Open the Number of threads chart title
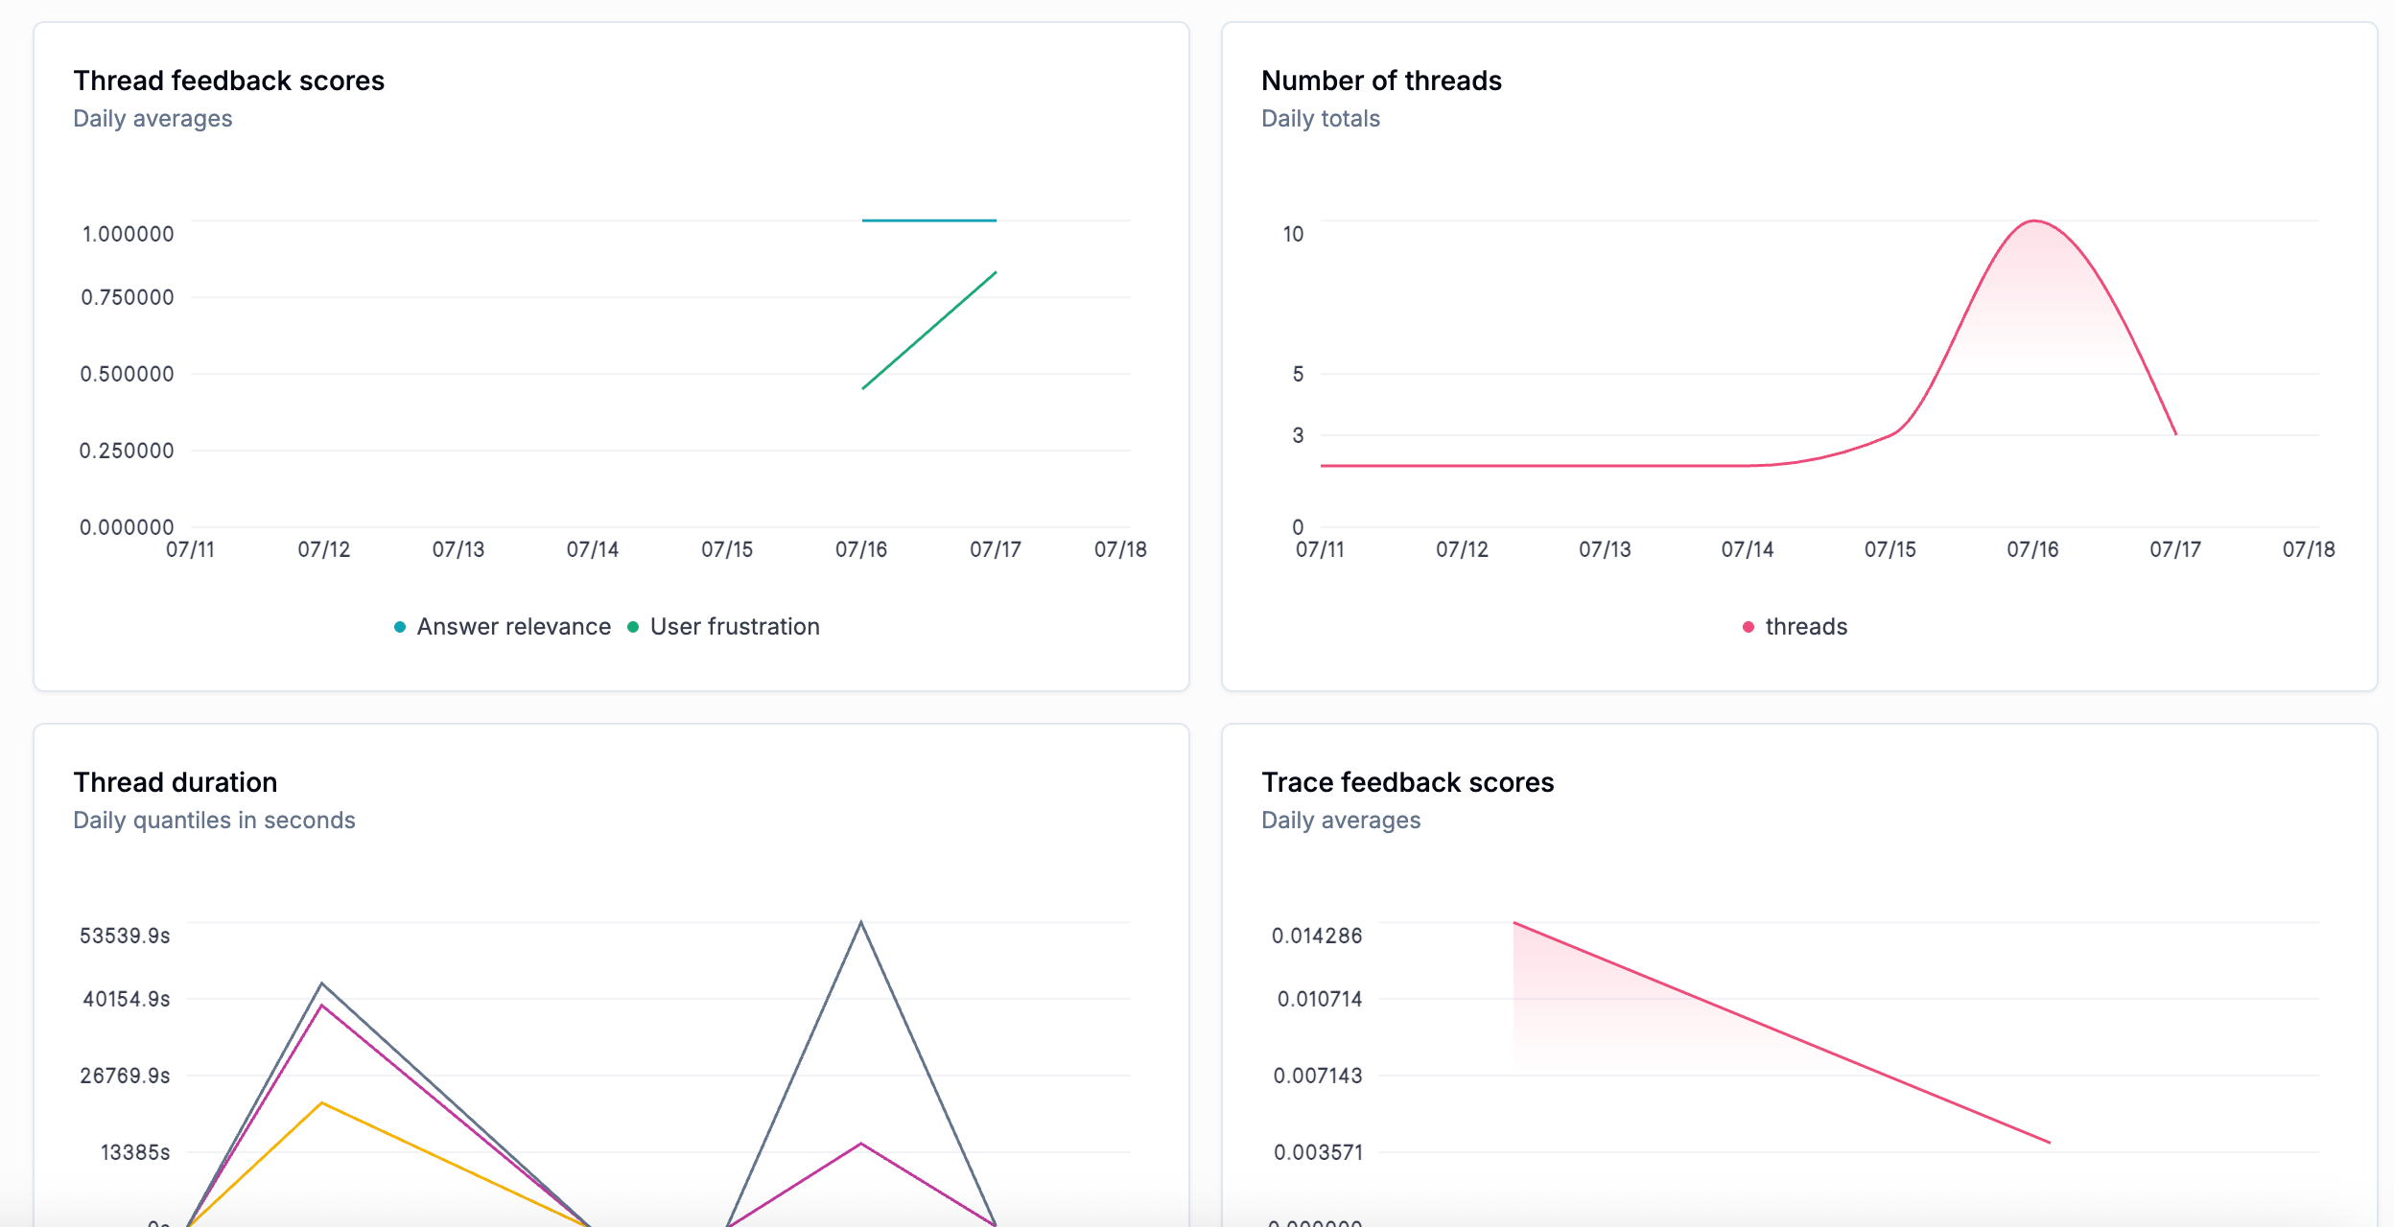The width and height of the screenshot is (2394, 1227). (1381, 81)
